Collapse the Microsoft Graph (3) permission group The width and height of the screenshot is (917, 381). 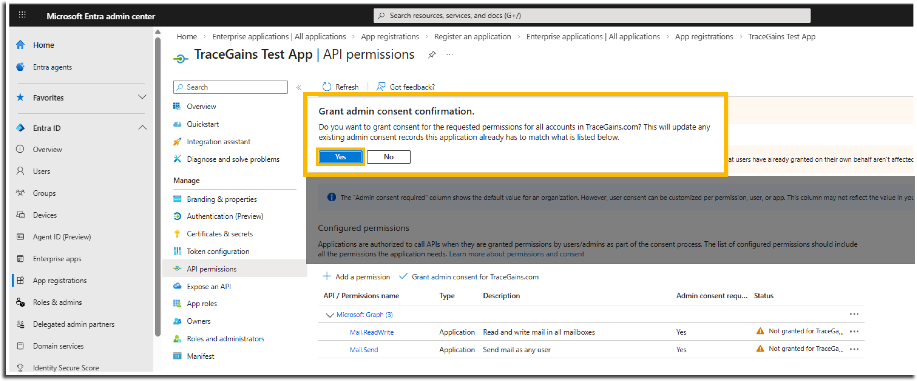[x=330, y=315]
